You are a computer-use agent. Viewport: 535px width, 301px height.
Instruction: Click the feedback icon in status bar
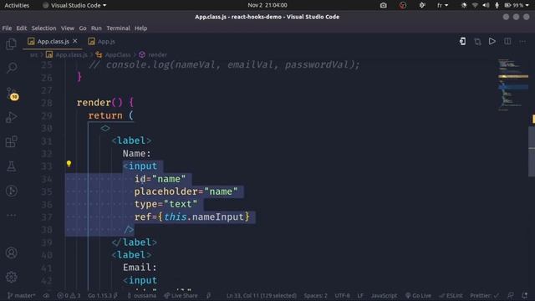coord(511,295)
